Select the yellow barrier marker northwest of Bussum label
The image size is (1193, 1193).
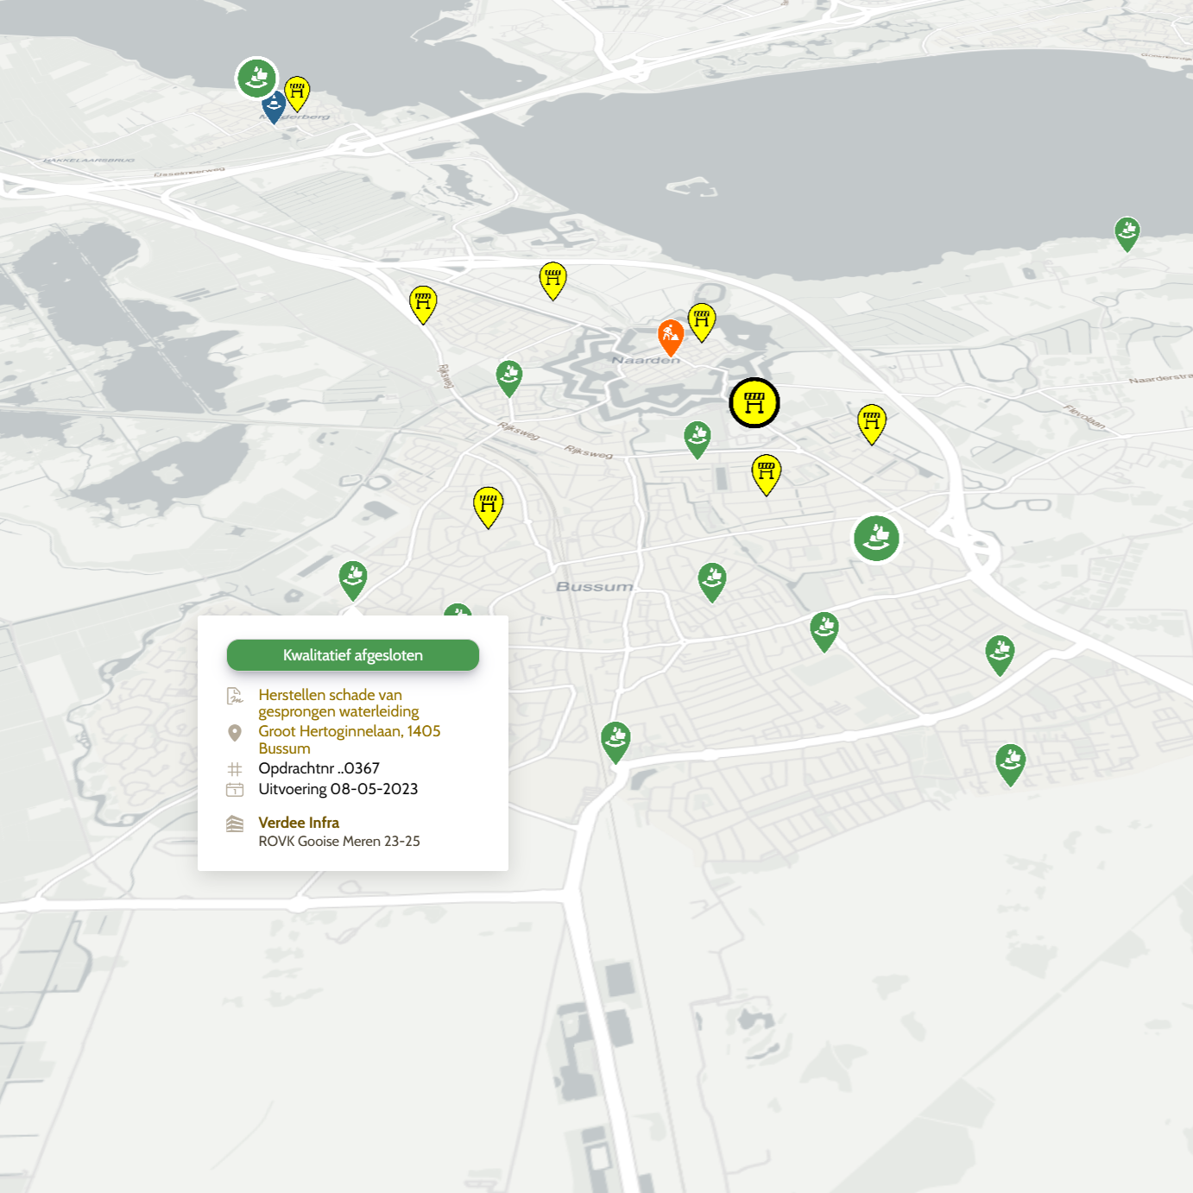tap(489, 507)
